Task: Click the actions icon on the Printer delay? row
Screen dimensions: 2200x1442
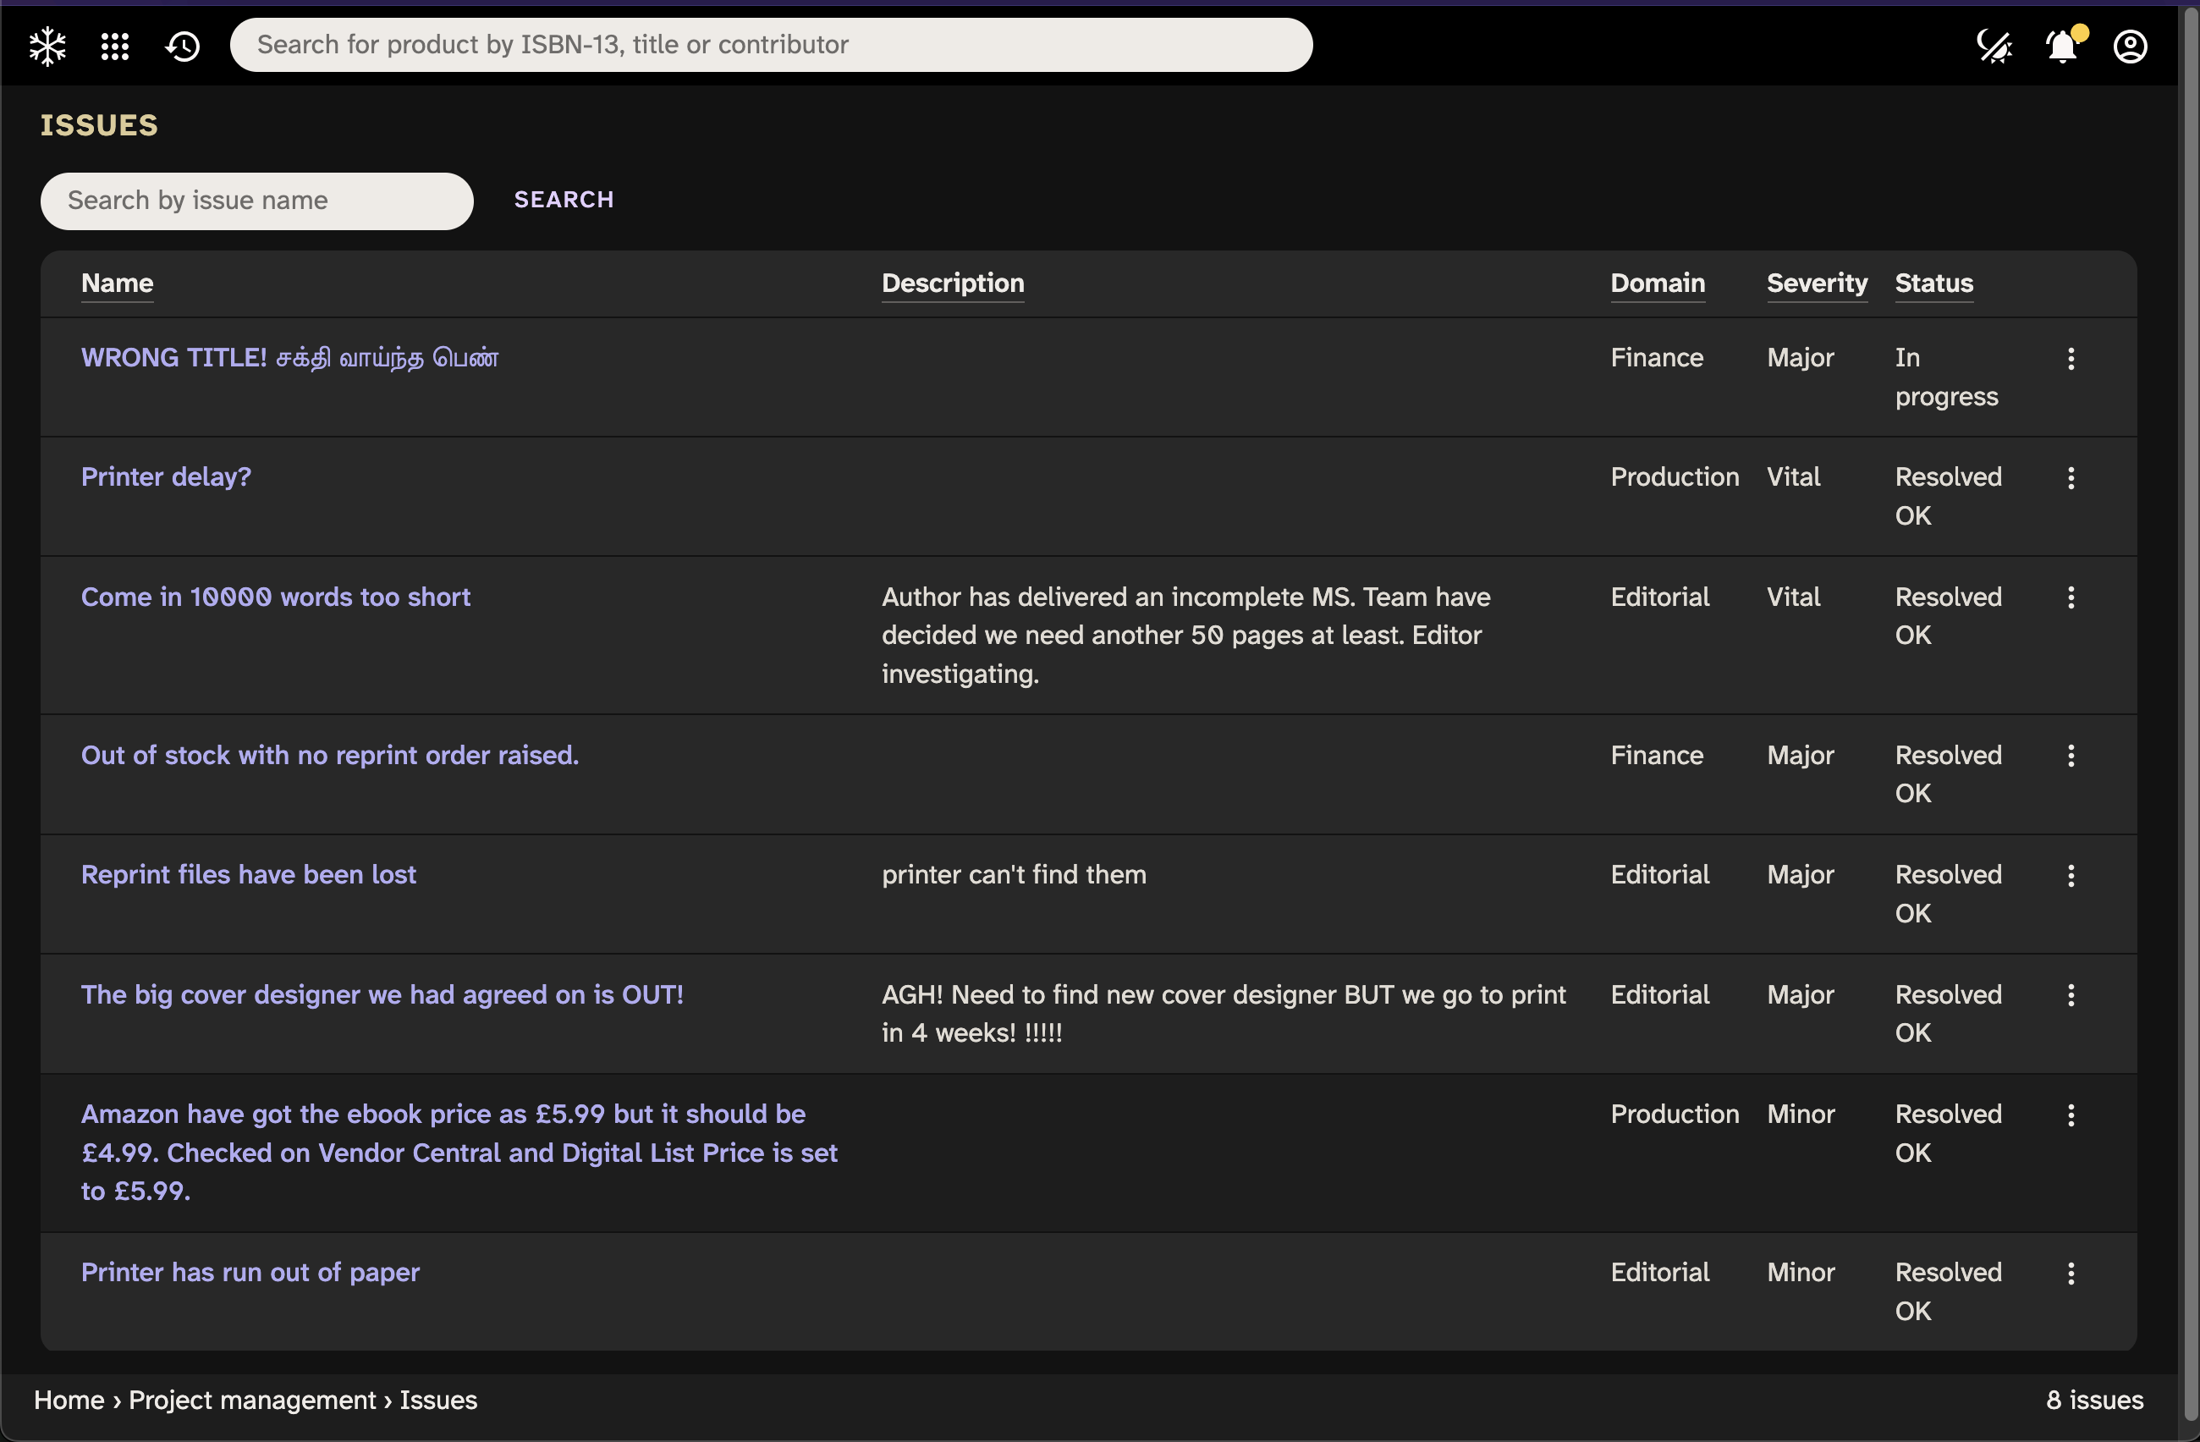Action: coord(2071,478)
